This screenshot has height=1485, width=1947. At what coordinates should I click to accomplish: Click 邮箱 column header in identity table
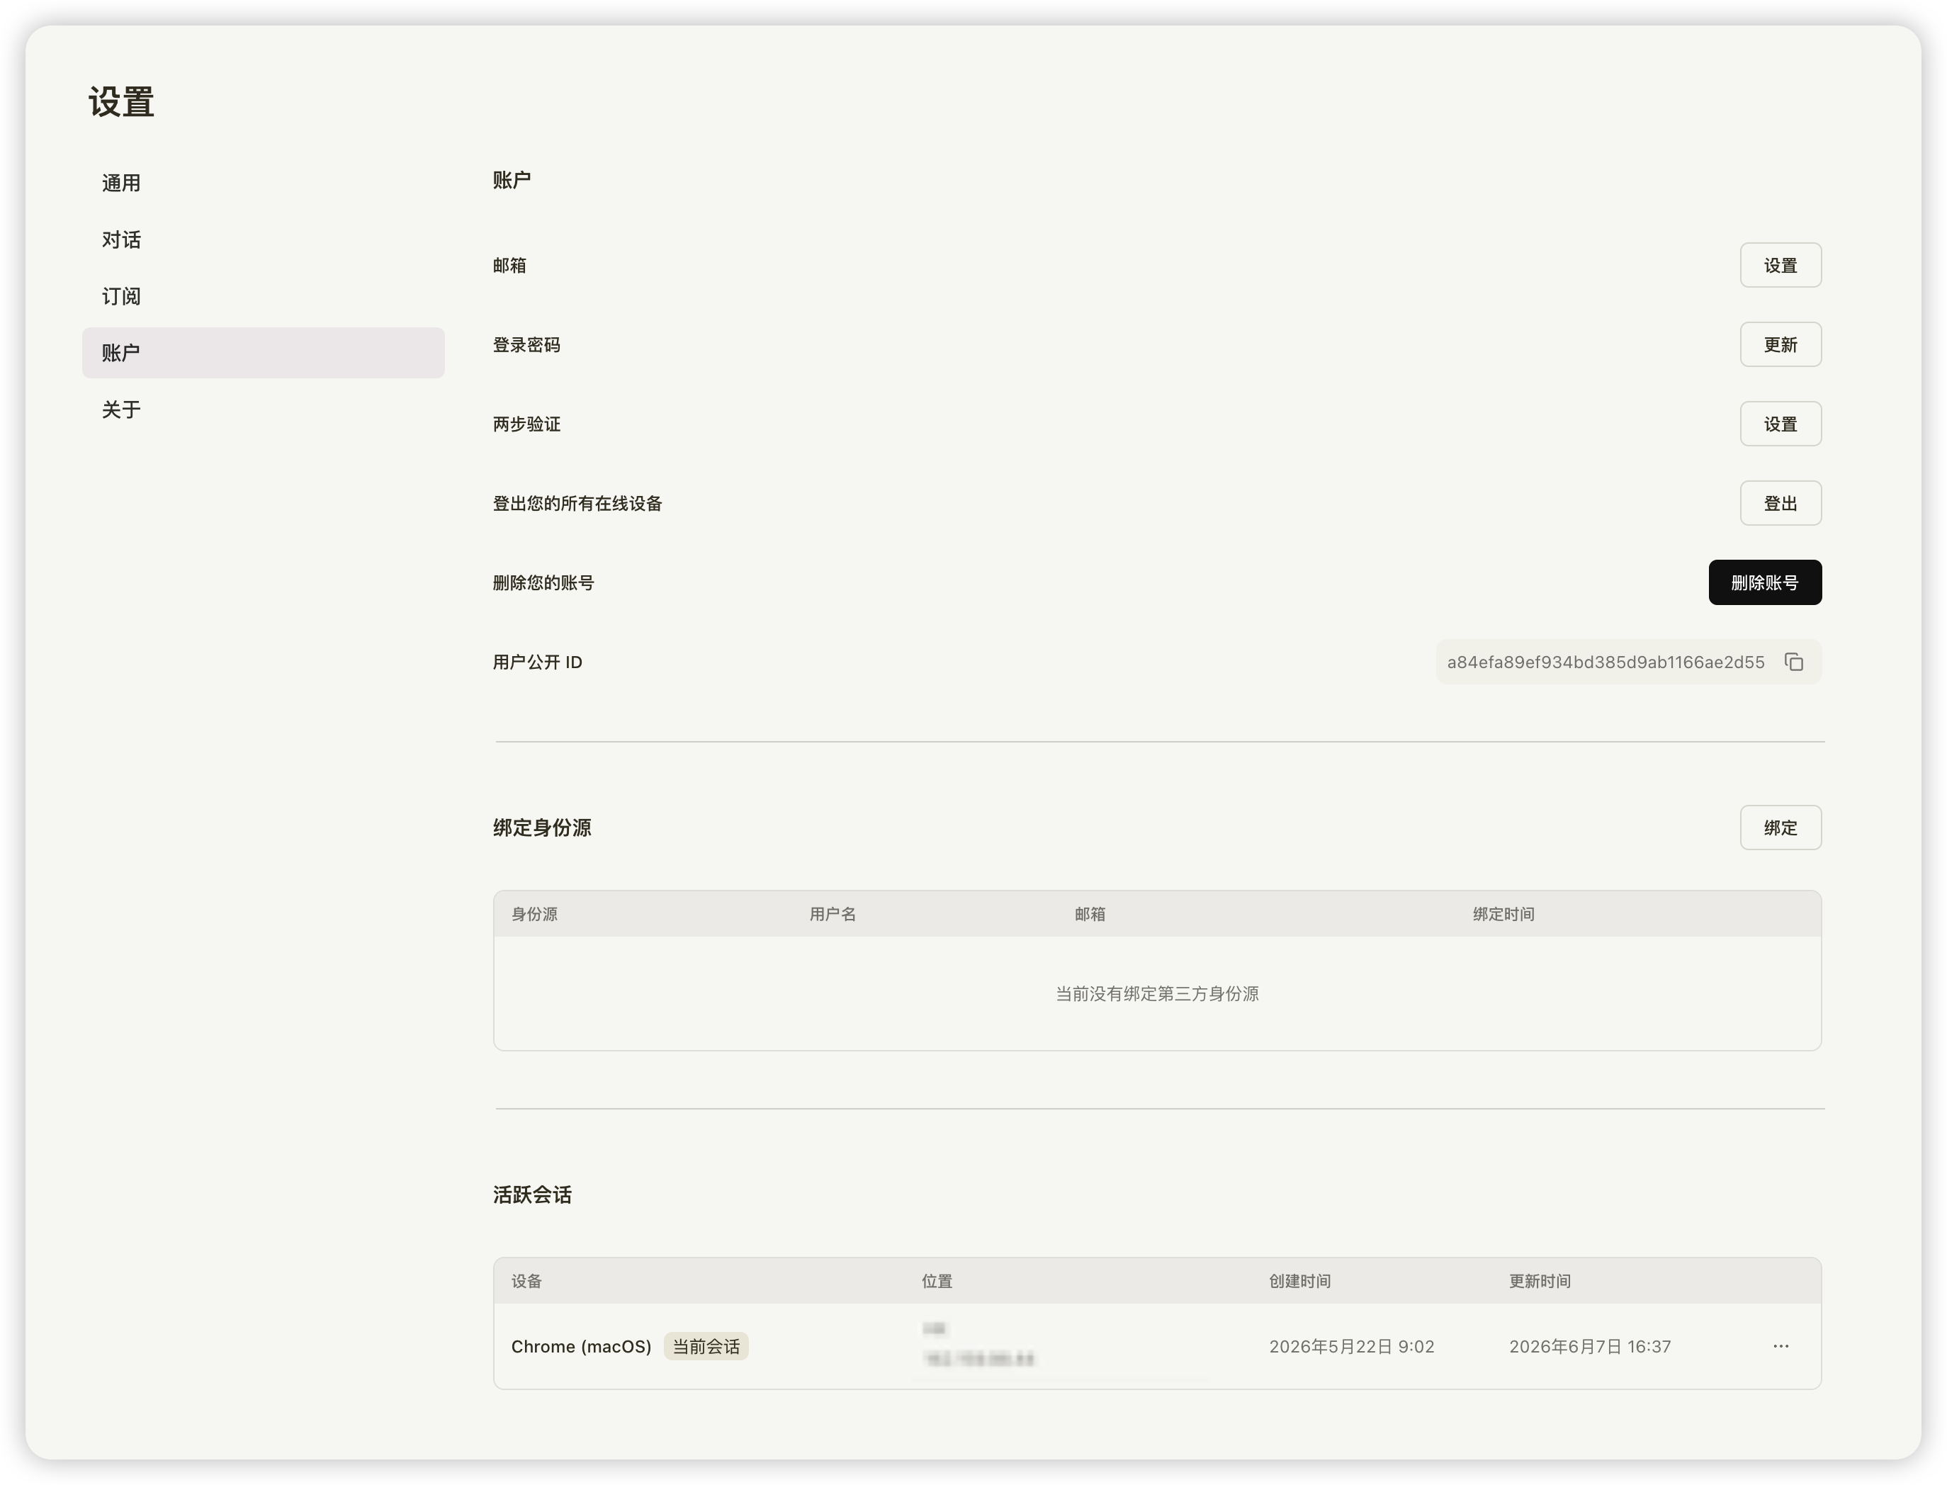point(1090,914)
